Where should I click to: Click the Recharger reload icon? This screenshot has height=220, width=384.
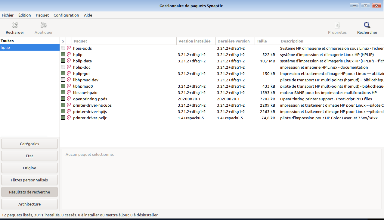pyautogui.click(x=15, y=25)
